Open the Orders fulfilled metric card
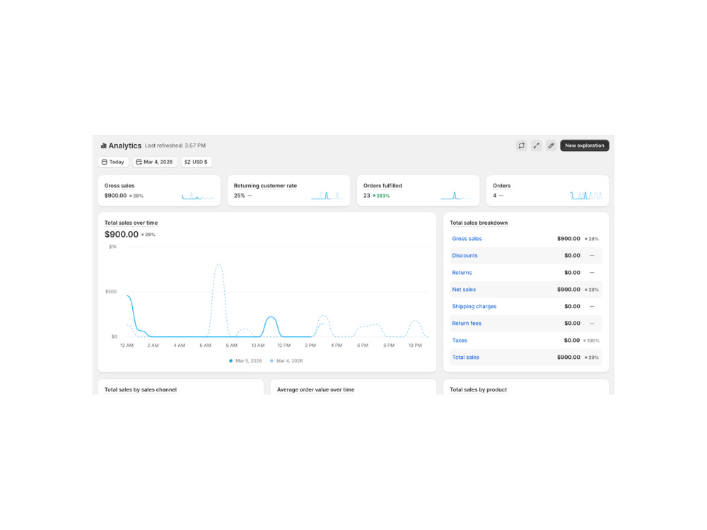This screenshot has width=707, height=530. click(x=418, y=191)
